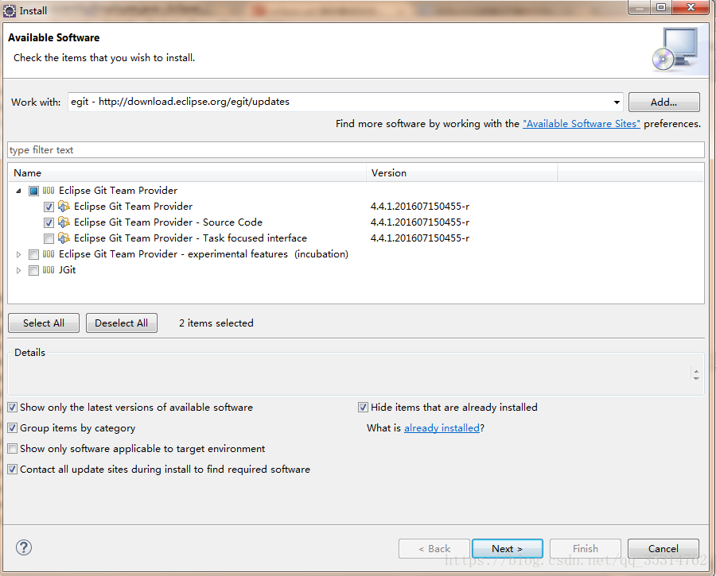Select the Eclipse Git Team Provider - Source Code row
This screenshot has width=716, height=576.
pos(168,222)
